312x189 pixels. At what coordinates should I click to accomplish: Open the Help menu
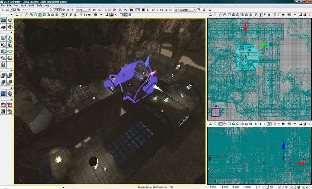tap(47, 6)
